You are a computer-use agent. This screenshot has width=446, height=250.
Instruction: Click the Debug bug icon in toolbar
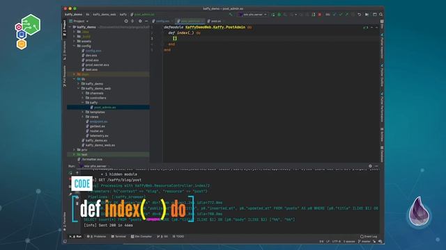click(279, 15)
